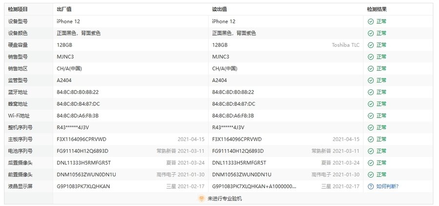
Task: Click the A2404 value in 读出值 column
Action: (x=219, y=81)
